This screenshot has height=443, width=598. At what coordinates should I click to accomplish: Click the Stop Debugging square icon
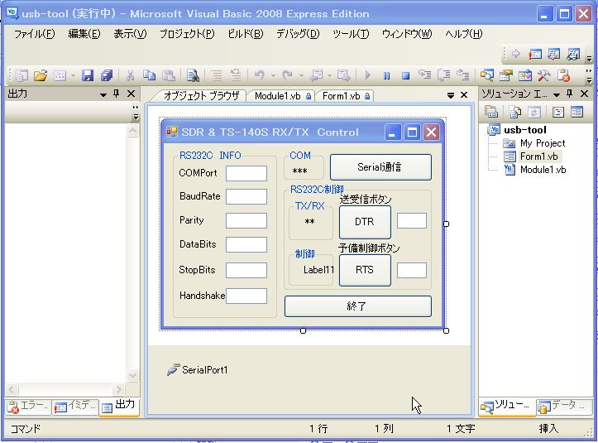(405, 75)
